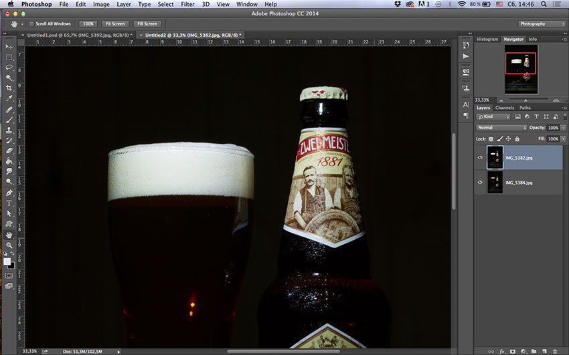569x355 pixels.
Task: Hide the IMG_5384.jpg layer
Action: coord(480,183)
